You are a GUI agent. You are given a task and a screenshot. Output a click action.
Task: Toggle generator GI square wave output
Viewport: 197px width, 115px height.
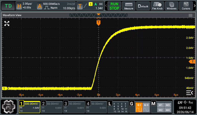(139, 107)
